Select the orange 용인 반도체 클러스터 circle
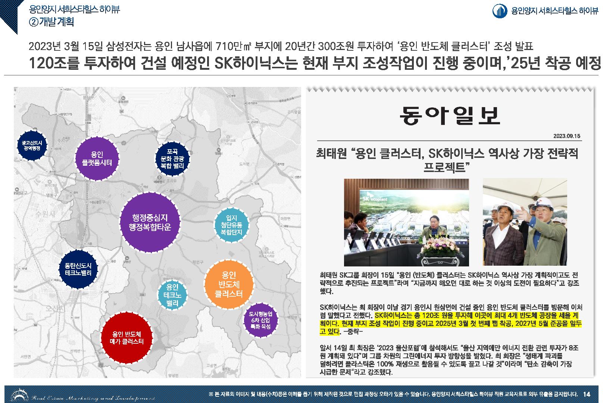The image size is (603, 403). (229, 285)
